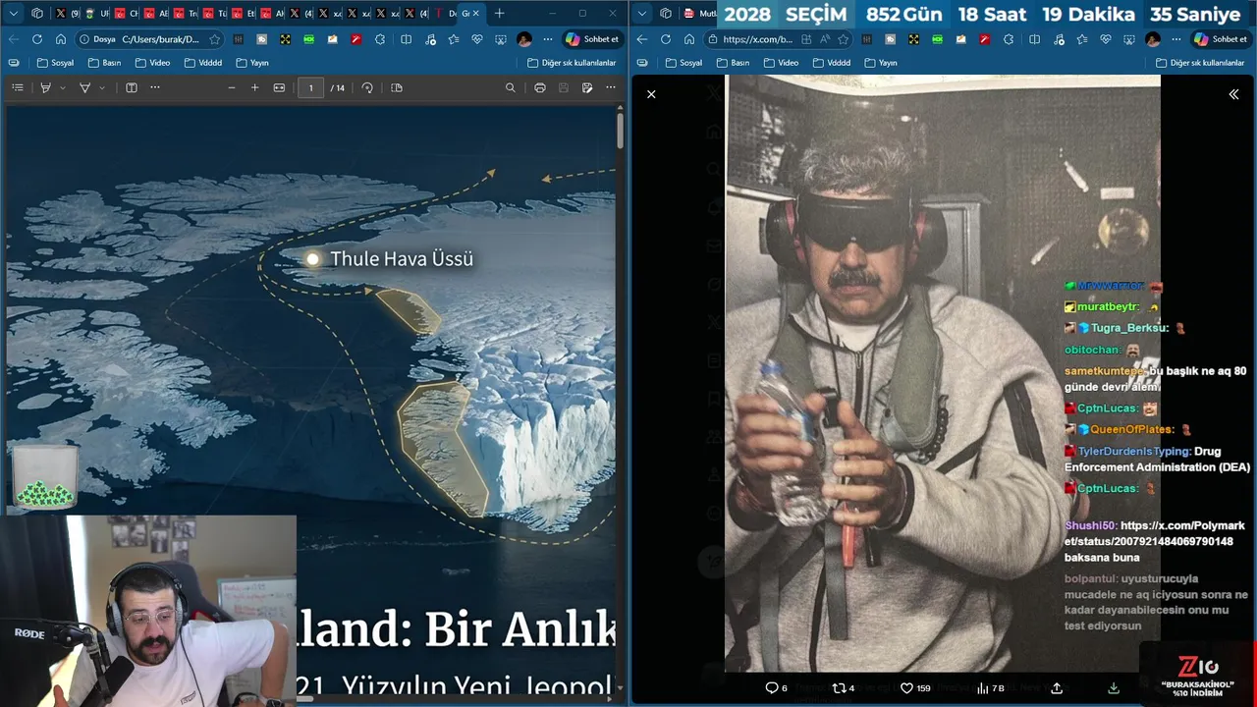This screenshot has width=1257, height=707.
Task: Toggle the PDF page view layout icon
Action: pyautogui.click(x=132, y=87)
